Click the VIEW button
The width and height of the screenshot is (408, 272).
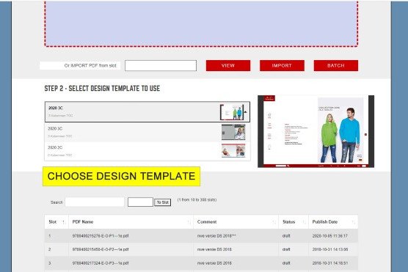pos(228,65)
